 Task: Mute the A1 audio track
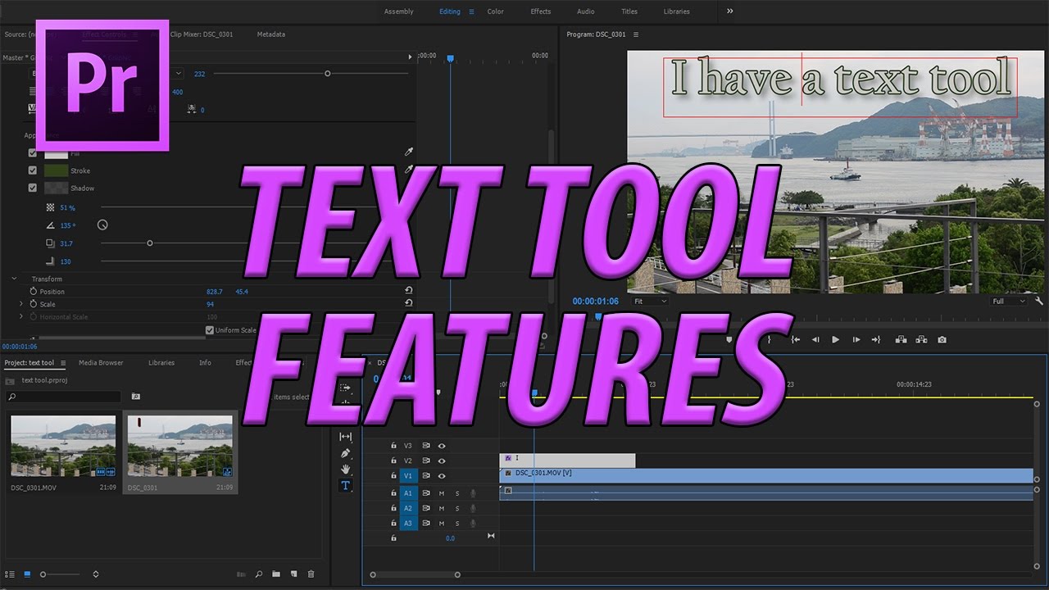pyautogui.click(x=441, y=492)
